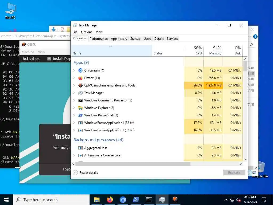Expand the Antimalware Core Service group
The image size is (273, 205).
tap(74, 155)
